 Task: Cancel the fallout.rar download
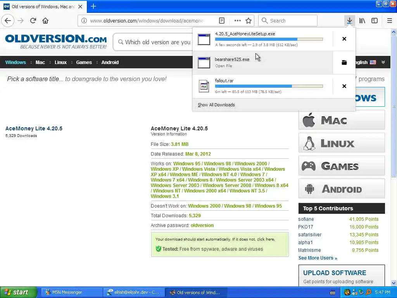point(344,86)
